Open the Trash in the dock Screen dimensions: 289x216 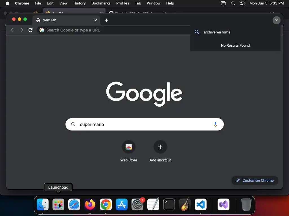pyautogui.click(x=246, y=204)
